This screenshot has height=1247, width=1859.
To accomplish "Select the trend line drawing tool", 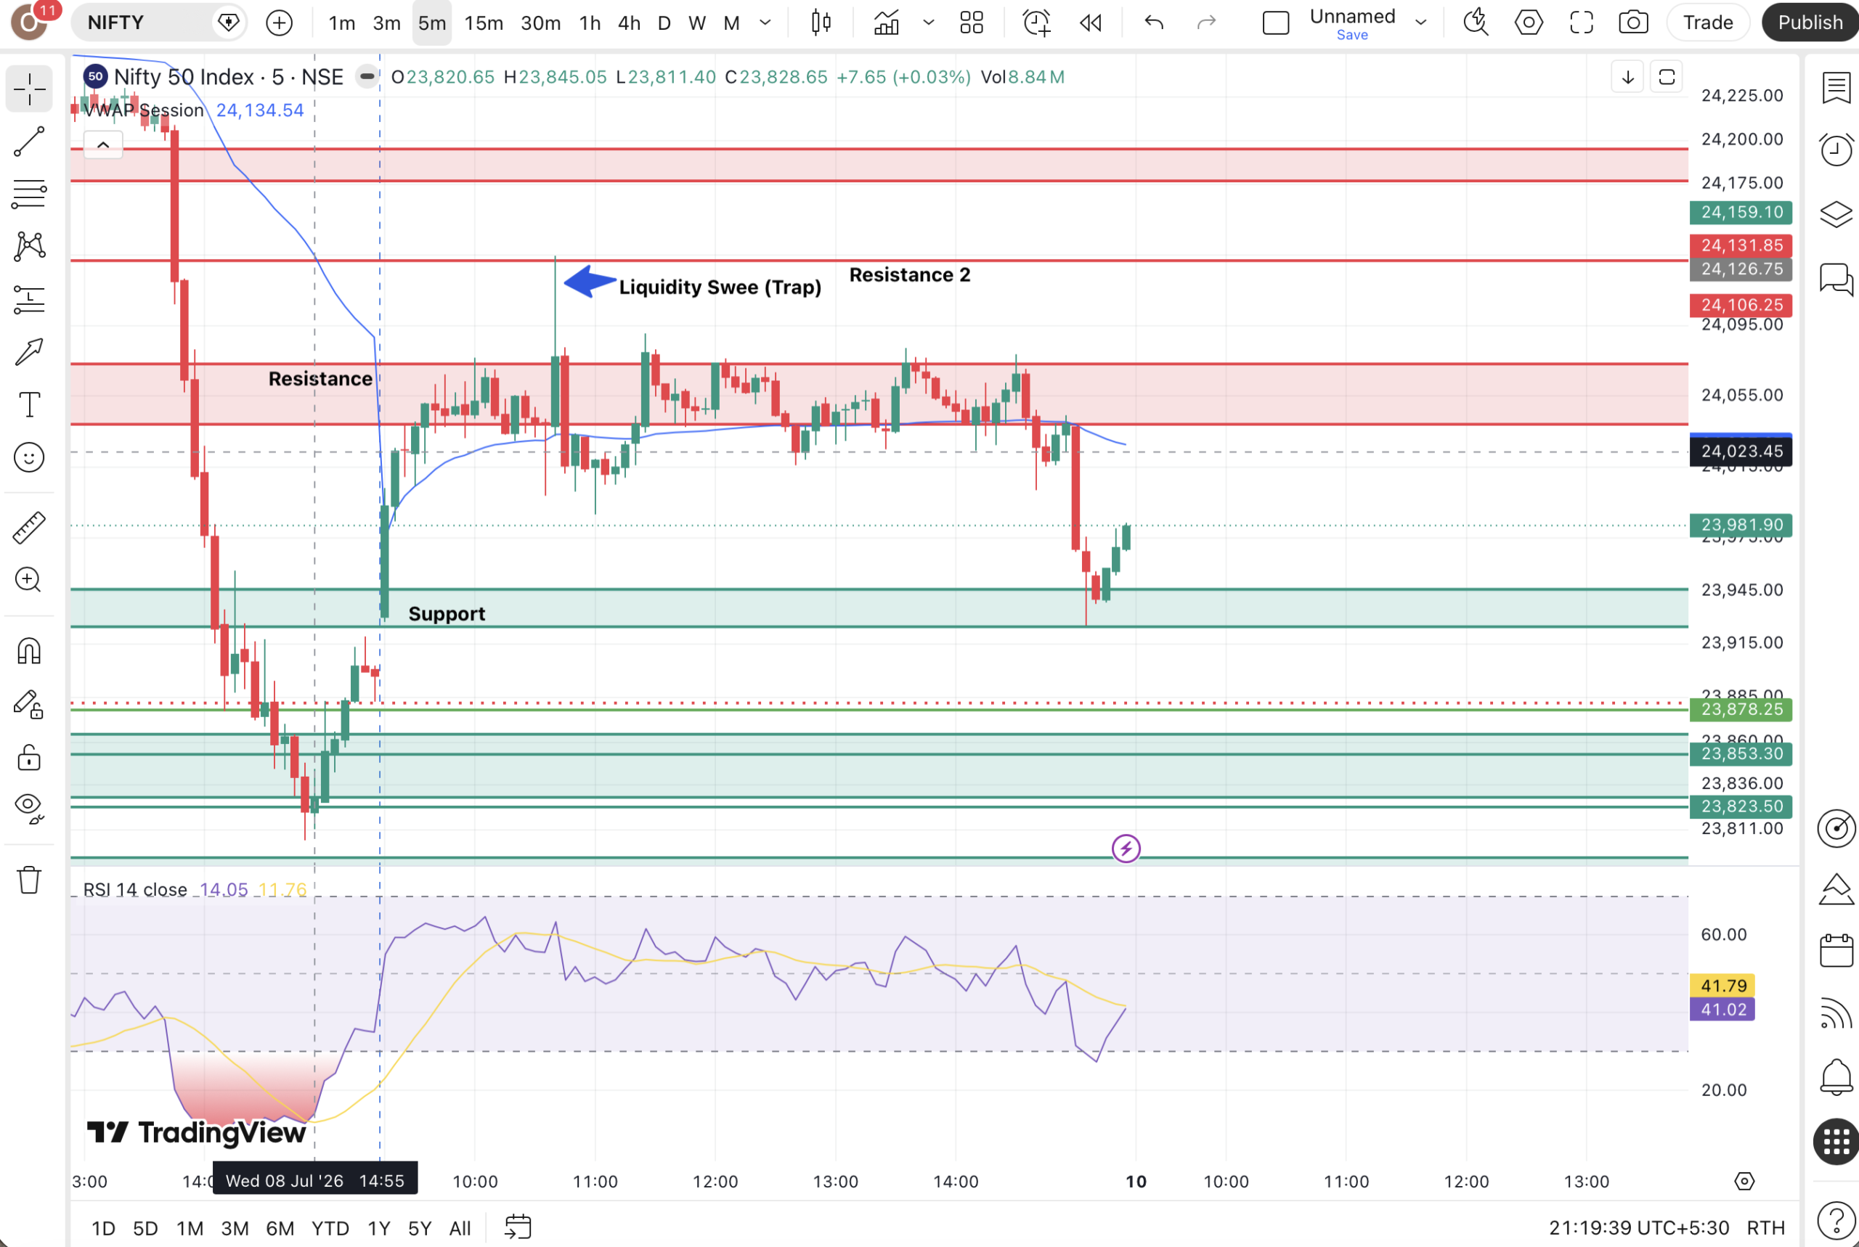I will pos(30,142).
